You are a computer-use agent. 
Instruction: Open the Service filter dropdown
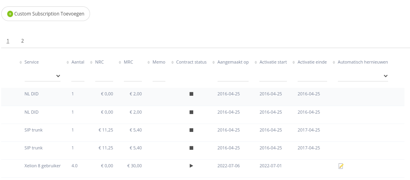[42, 76]
